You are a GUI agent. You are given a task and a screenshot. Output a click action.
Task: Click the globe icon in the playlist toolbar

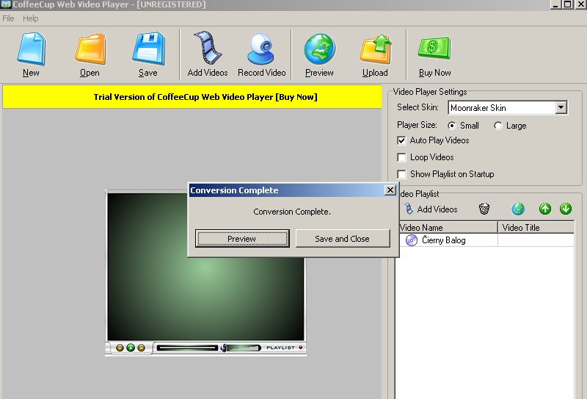pyautogui.click(x=518, y=209)
